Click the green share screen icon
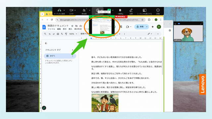This screenshot has width=212, height=119. [x=109, y=10]
